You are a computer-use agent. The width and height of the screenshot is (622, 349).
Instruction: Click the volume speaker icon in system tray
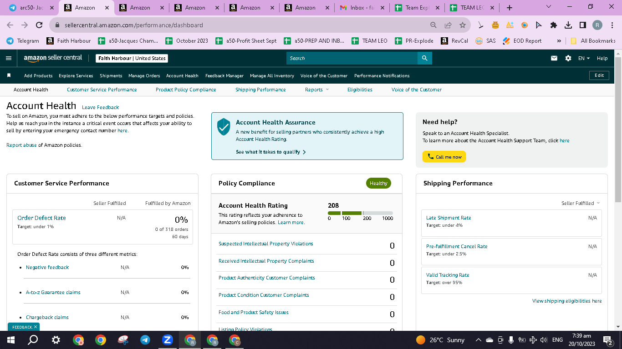click(543, 340)
